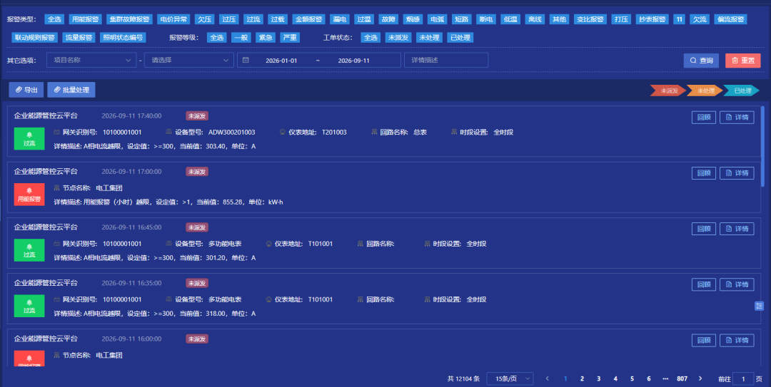
Task: Toggle alarm type filter 全选
Action: tap(54, 19)
